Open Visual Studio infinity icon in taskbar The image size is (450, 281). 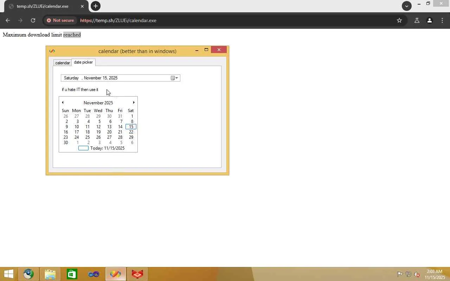coord(94,274)
